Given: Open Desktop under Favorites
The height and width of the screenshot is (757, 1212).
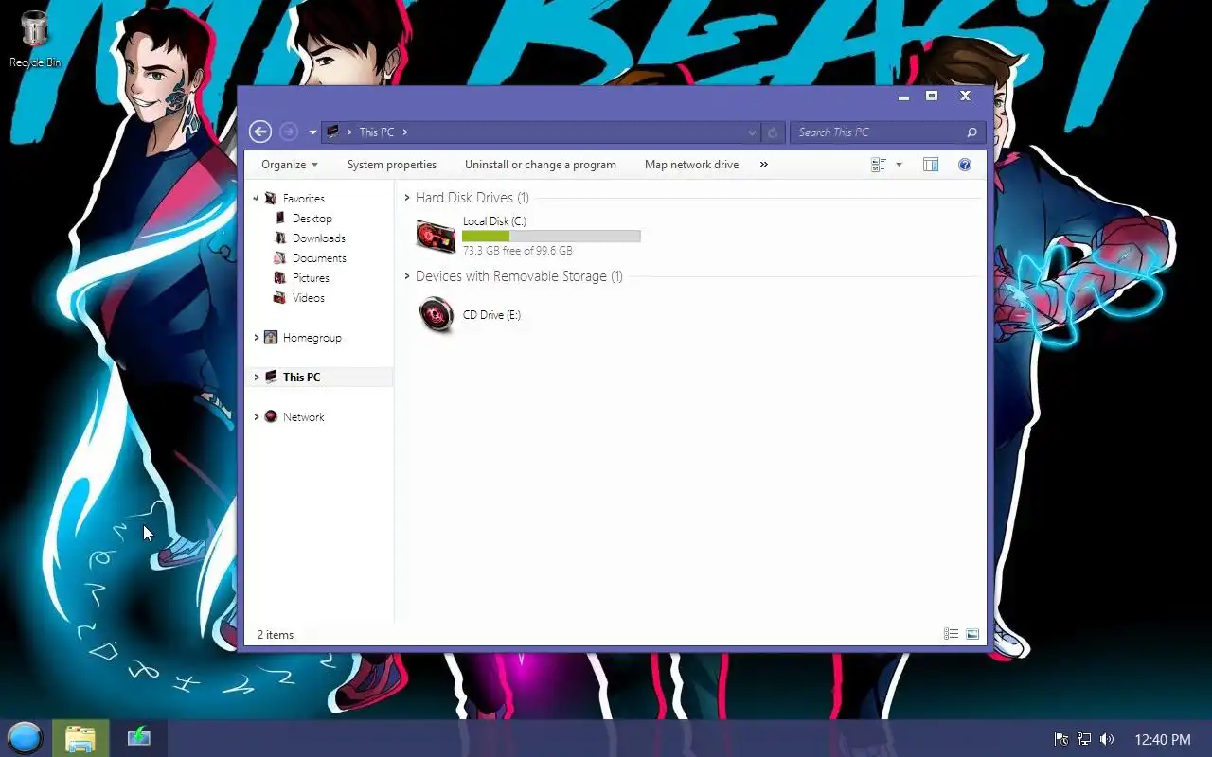Looking at the screenshot, I should [x=312, y=219].
